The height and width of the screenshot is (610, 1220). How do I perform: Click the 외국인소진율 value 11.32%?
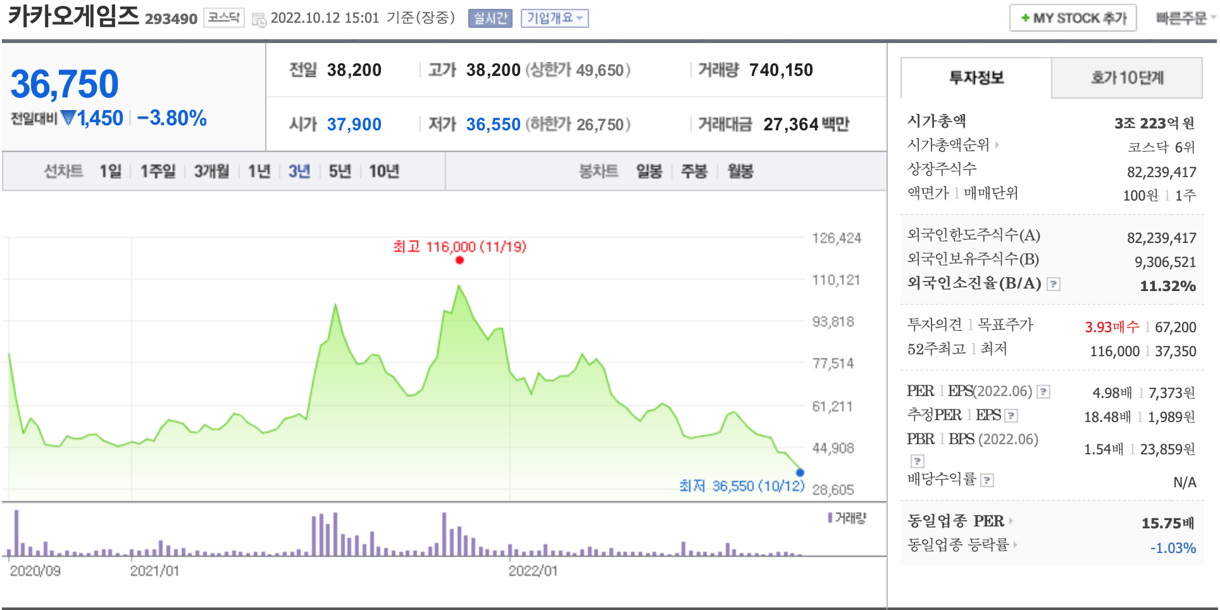point(1168,286)
